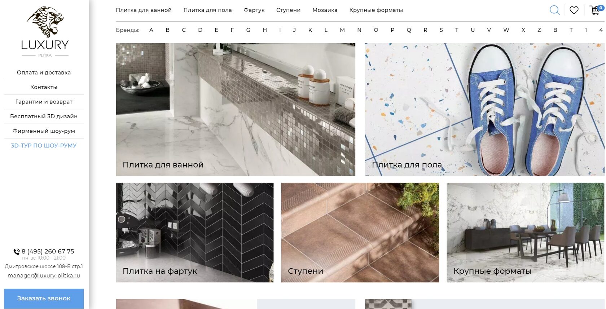Open Ступени category tile
606x309 pixels.
coord(360,233)
